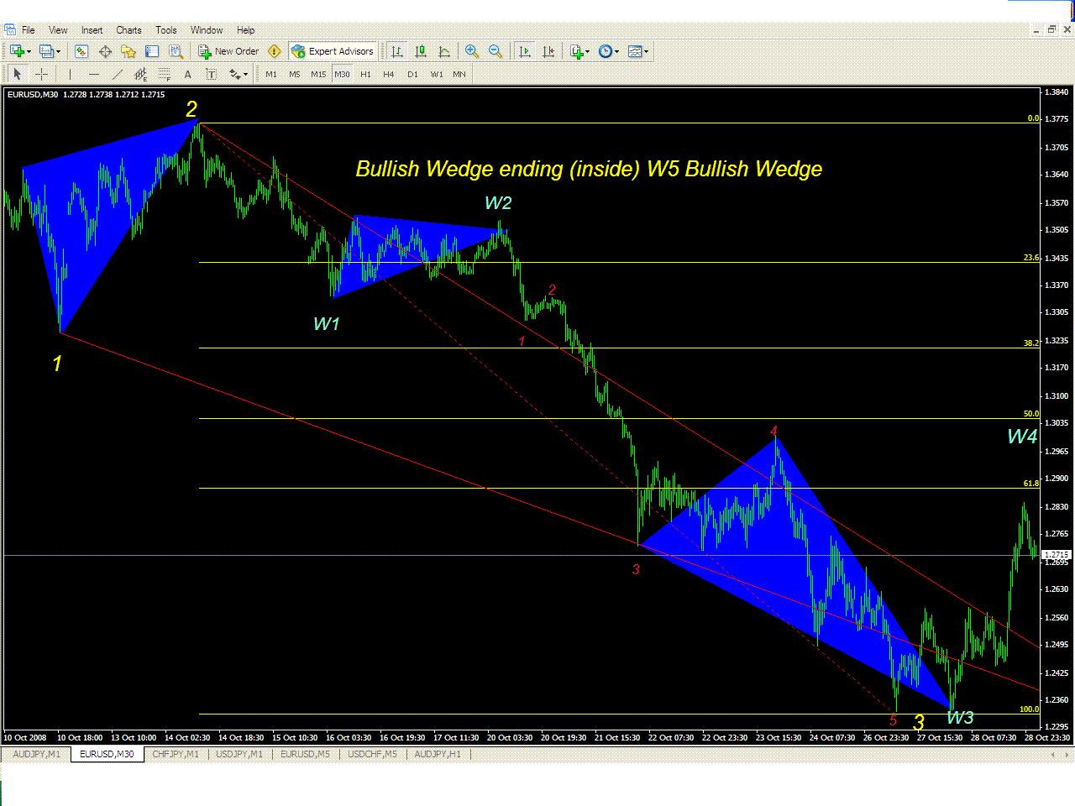The image size is (1075, 806).
Task: Select the arrow cursor tool
Action: click(x=17, y=74)
